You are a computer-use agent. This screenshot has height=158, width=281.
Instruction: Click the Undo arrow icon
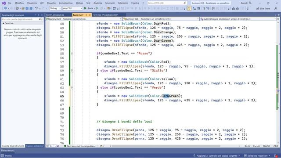pyautogui.click(x=36, y=8)
